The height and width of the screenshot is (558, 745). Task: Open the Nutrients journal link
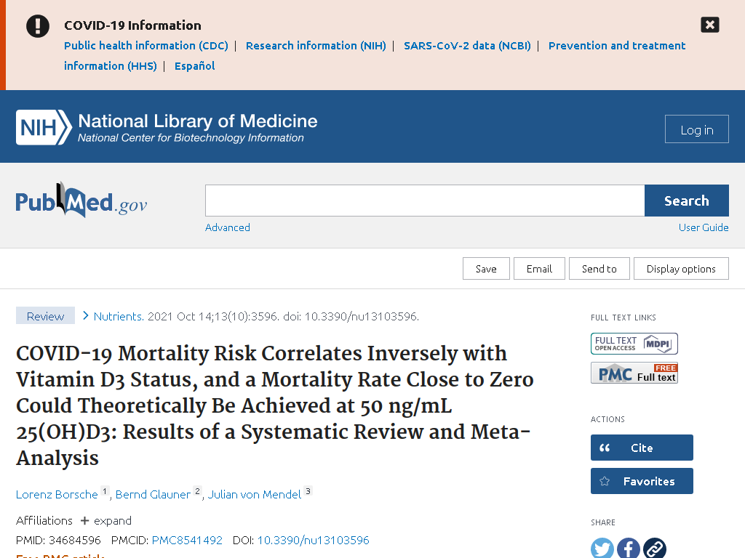coord(119,317)
